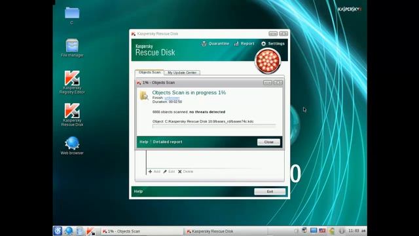Click the network tray icon
The height and width of the screenshot is (236, 419).
(x=304, y=230)
